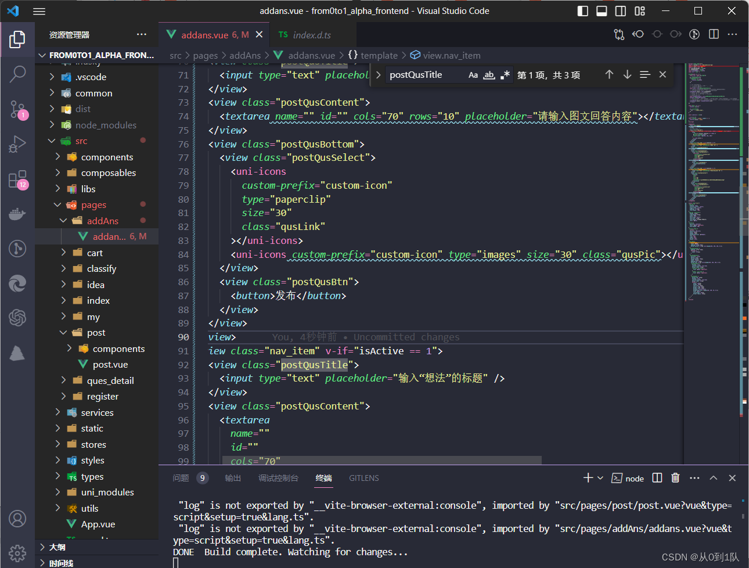Screen dimensions: 749x568
Task: Toggle regular expression search option
Action: coord(505,75)
